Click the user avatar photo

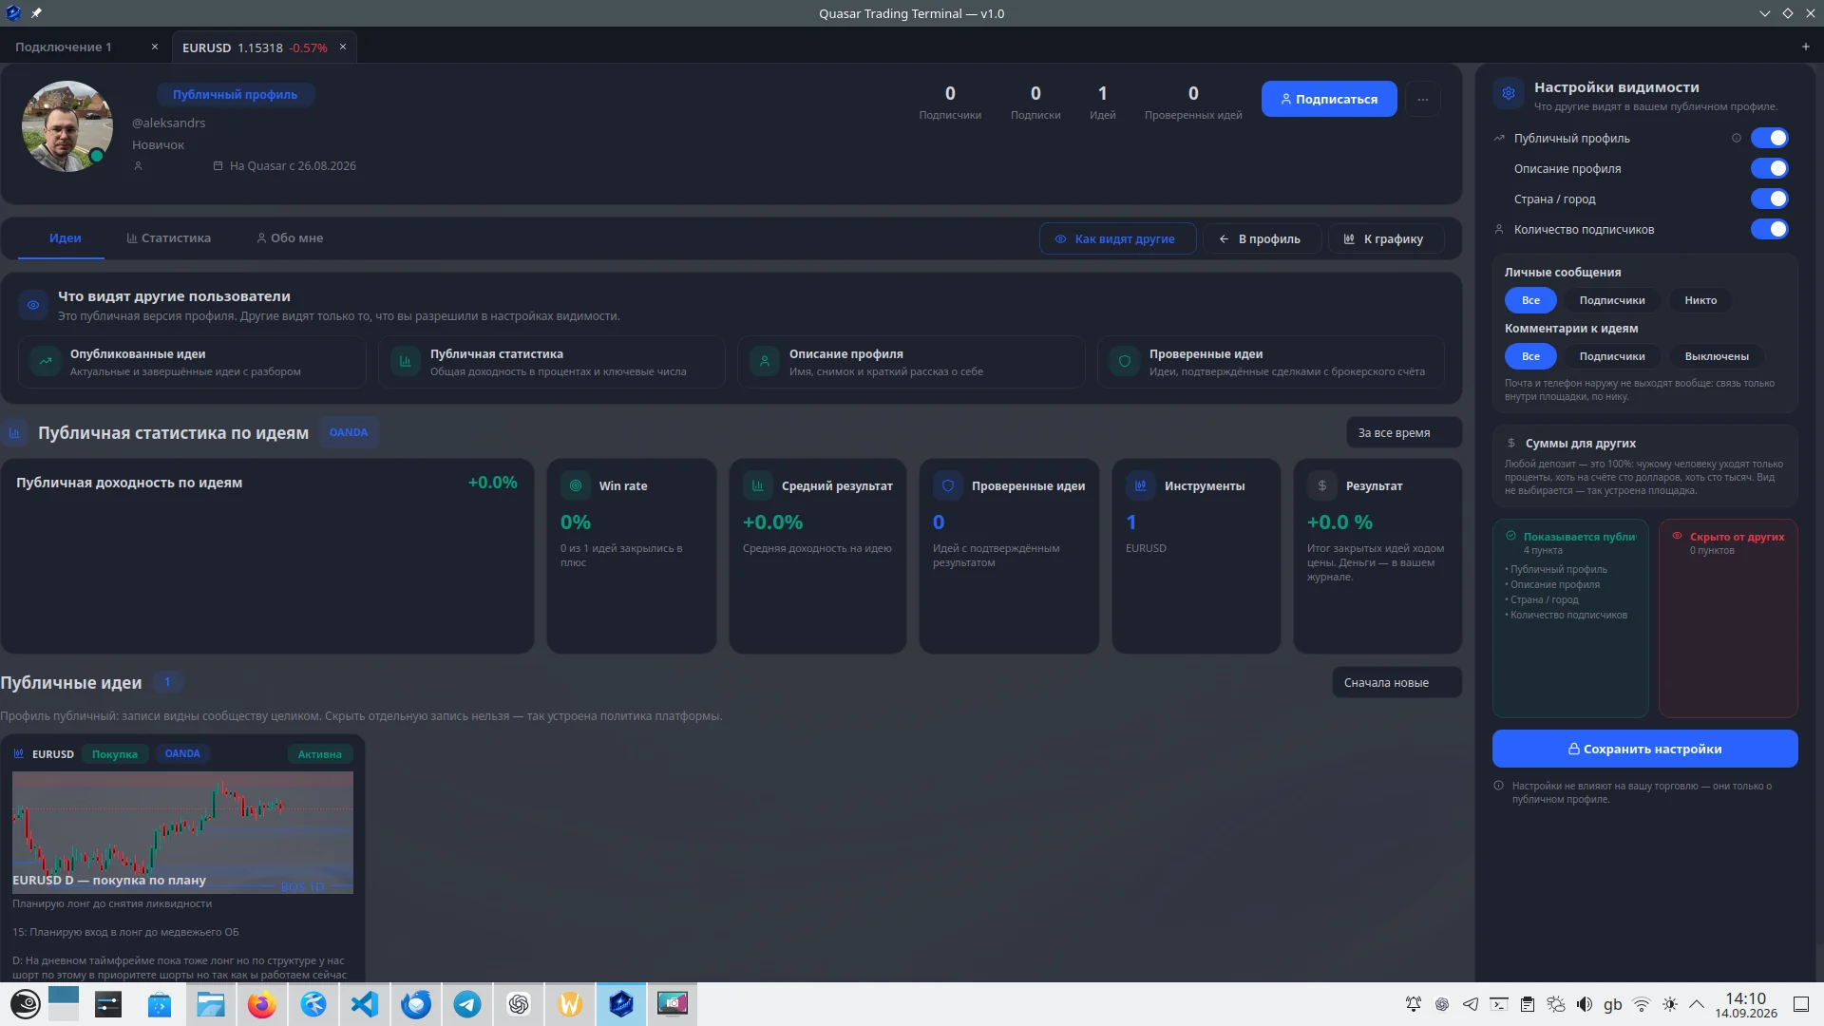coord(67,125)
